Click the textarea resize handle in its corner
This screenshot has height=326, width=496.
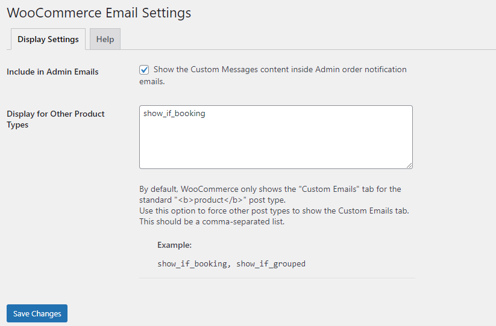[x=409, y=165]
